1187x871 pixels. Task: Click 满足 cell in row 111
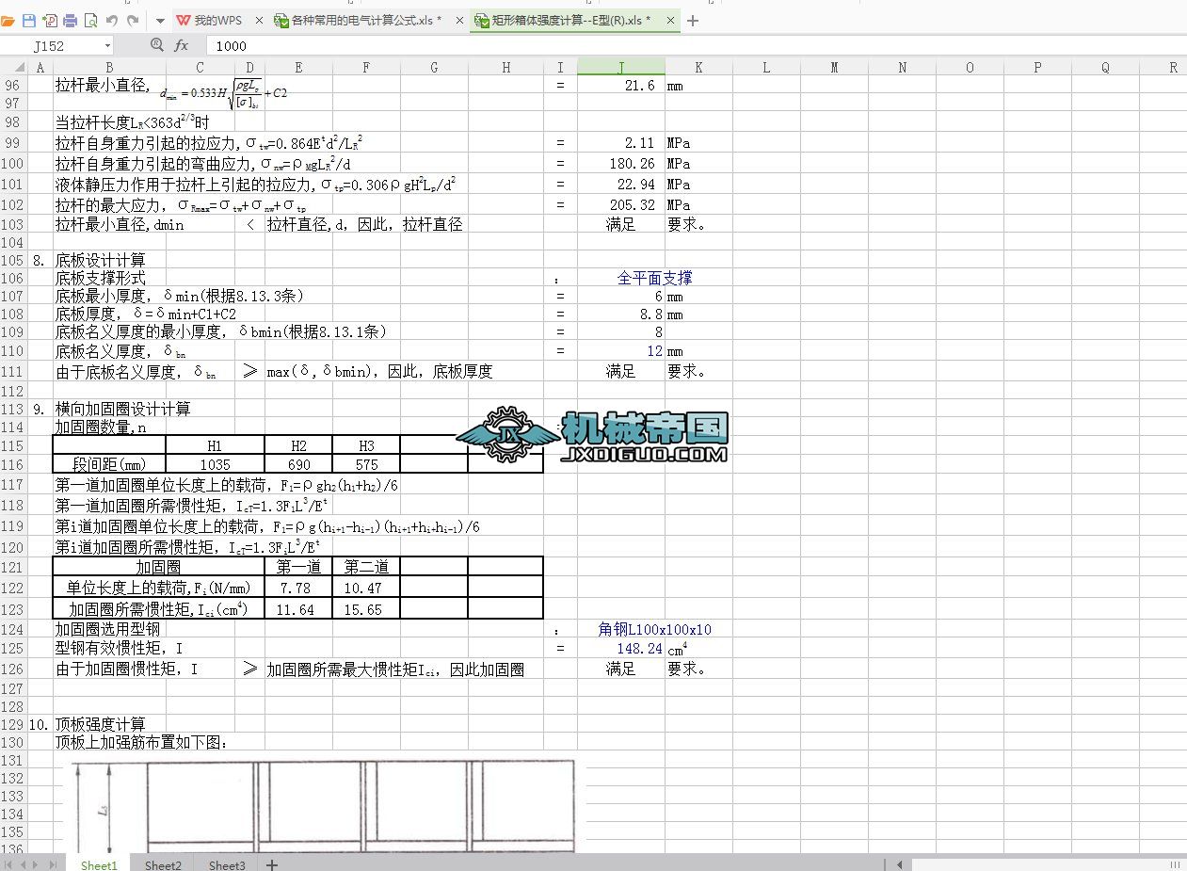coord(621,371)
